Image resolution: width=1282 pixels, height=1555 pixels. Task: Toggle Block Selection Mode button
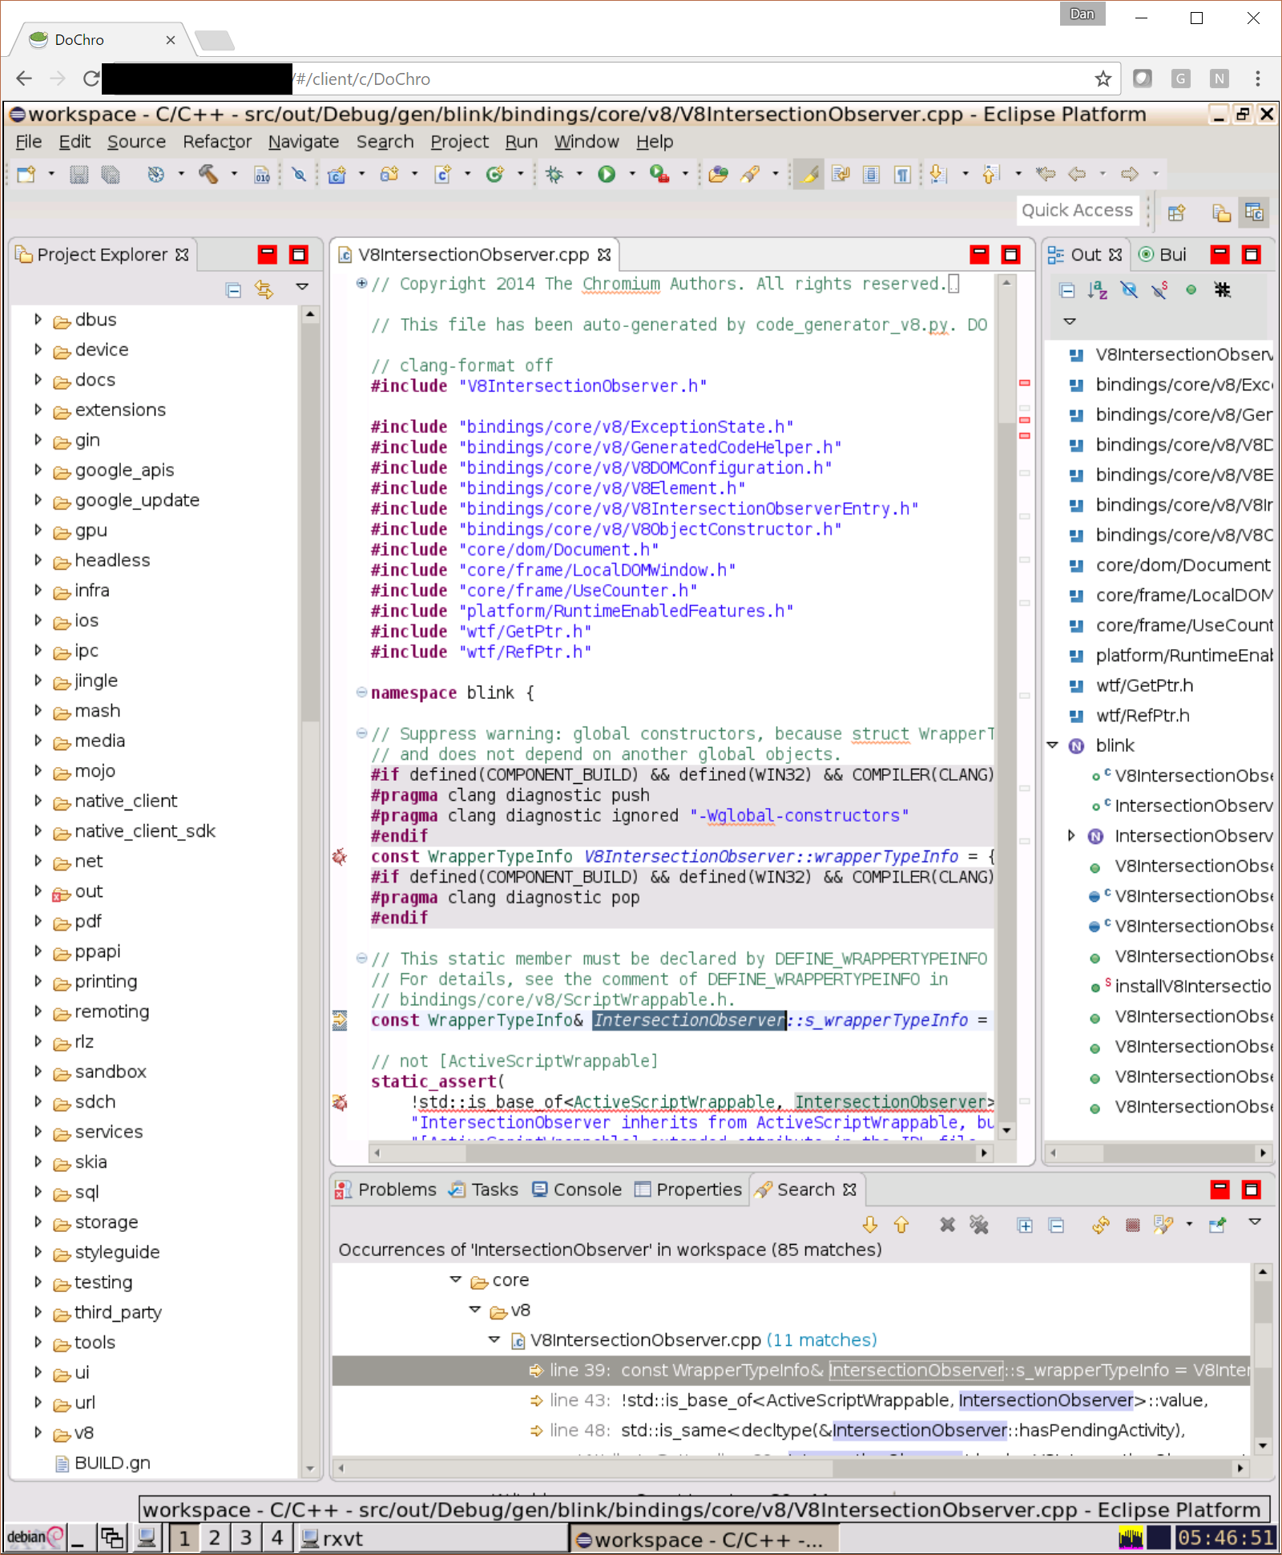coord(872,174)
